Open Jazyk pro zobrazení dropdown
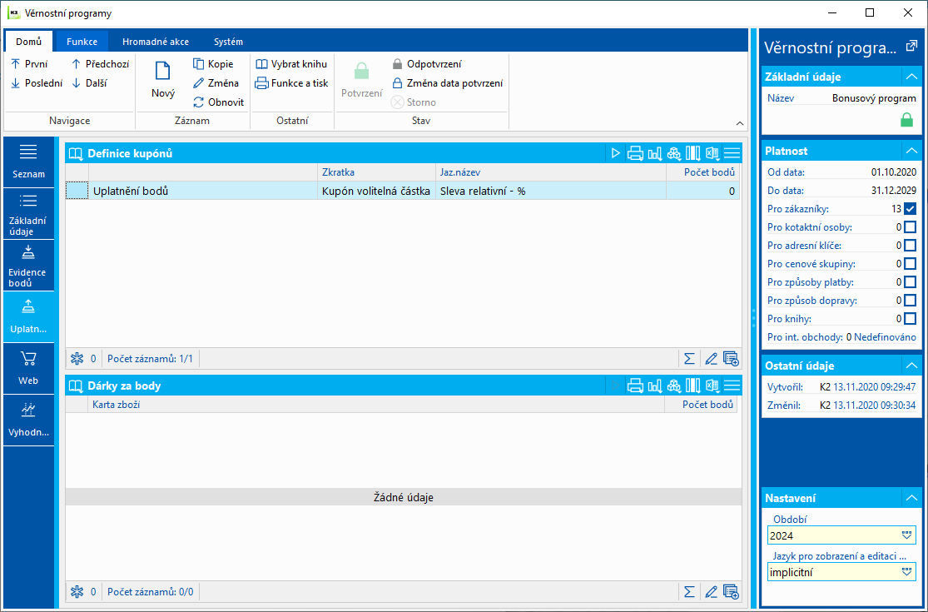The width and height of the screenshot is (928, 612). coord(906,572)
